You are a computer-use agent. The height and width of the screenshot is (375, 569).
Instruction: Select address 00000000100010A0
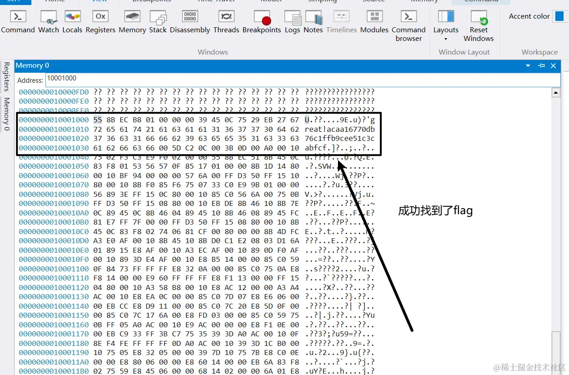tap(54, 213)
